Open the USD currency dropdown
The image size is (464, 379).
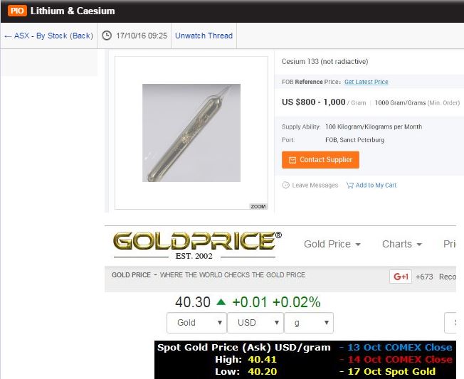coord(255,323)
